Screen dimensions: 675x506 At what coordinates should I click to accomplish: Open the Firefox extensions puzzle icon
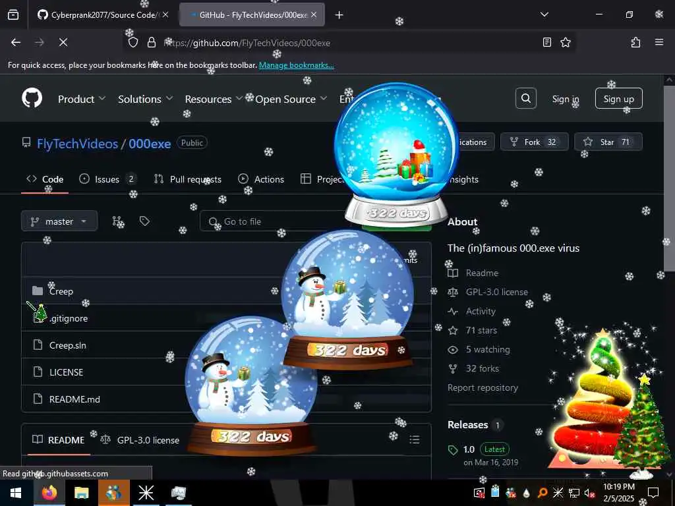click(635, 42)
